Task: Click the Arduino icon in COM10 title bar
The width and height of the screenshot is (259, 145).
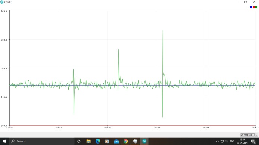Action: (2, 2)
